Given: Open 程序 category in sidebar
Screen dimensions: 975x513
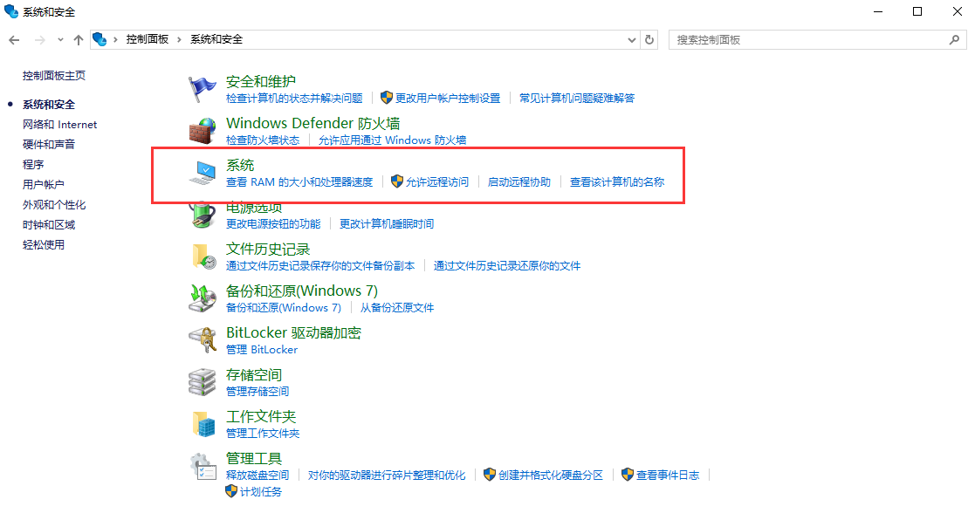Looking at the screenshot, I should pyautogui.click(x=33, y=164).
